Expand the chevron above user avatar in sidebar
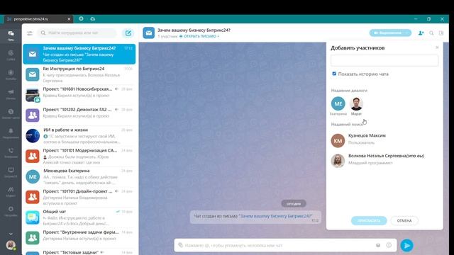The image size is (454, 255). (11, 234)
